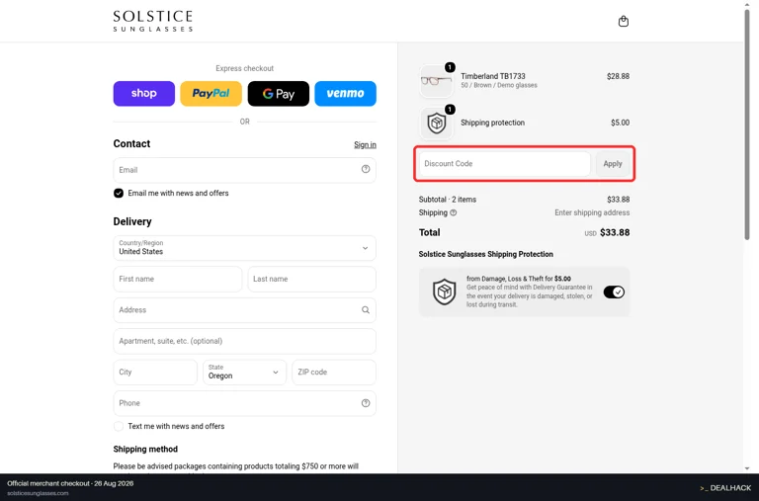Focus the Last name field

[311, 279]
